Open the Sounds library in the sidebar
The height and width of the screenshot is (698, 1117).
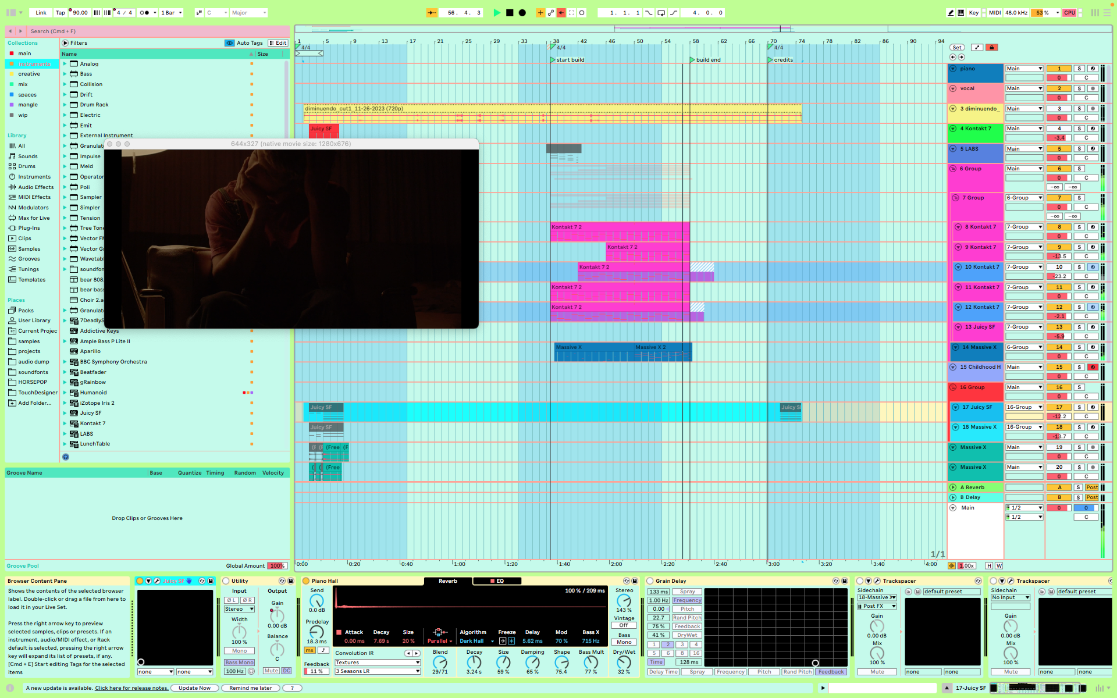pyautogui.click(x=26, y=156)
